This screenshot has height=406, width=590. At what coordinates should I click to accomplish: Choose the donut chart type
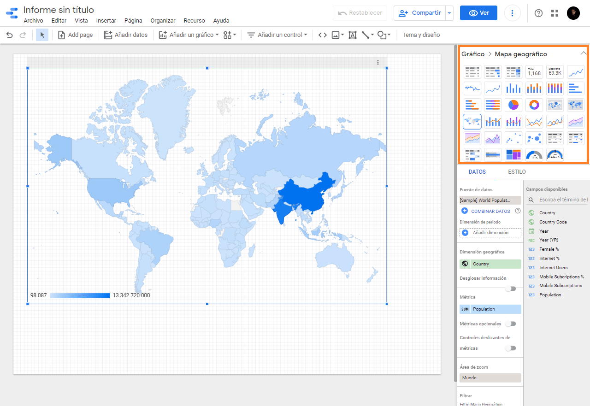tap(534, 105)
